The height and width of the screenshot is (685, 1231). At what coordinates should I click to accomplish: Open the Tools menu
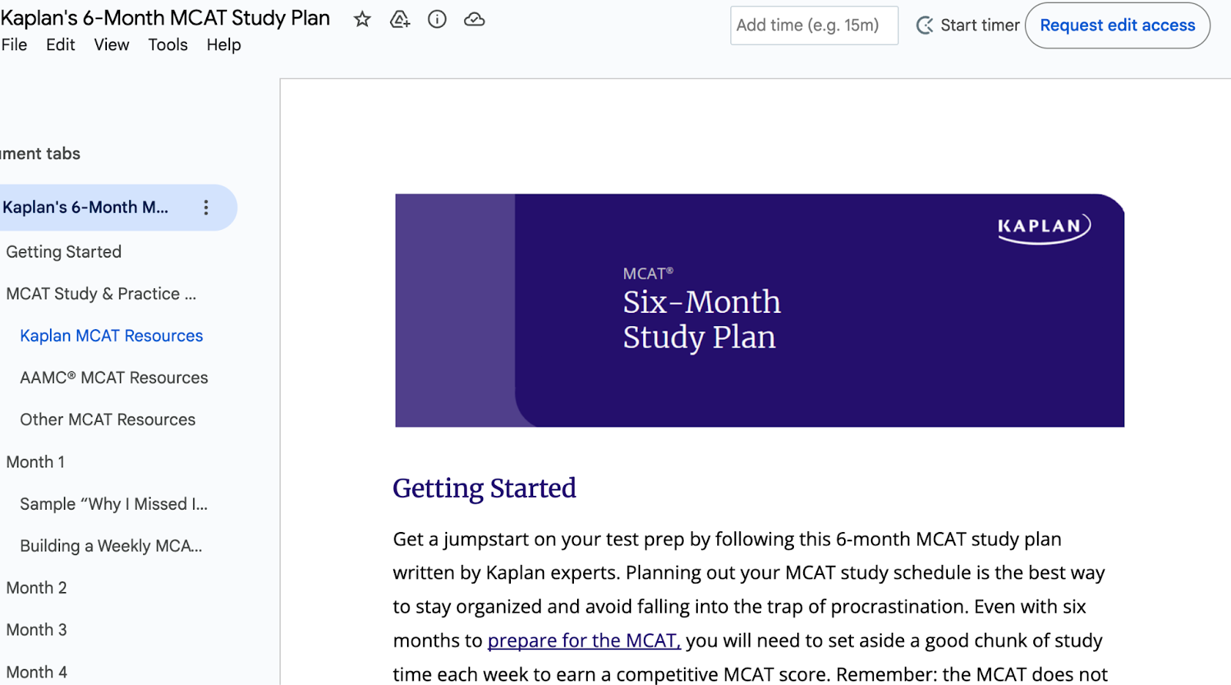click(x=168, y=45)
